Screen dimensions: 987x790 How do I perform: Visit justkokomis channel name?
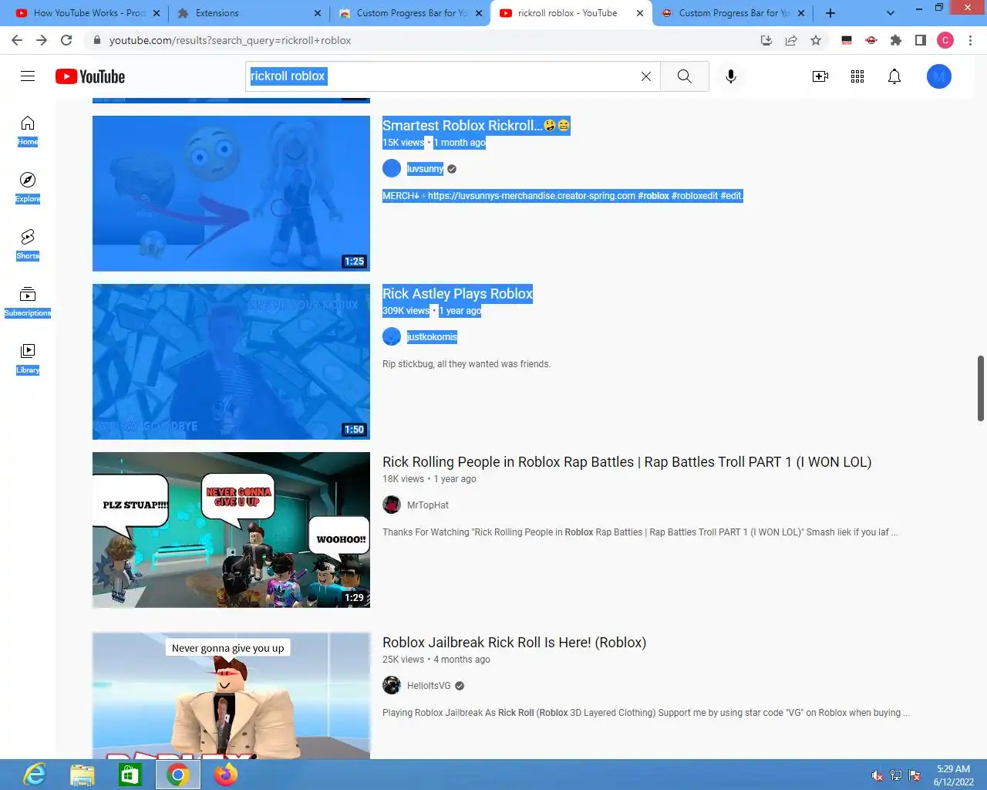coord(432,337)
